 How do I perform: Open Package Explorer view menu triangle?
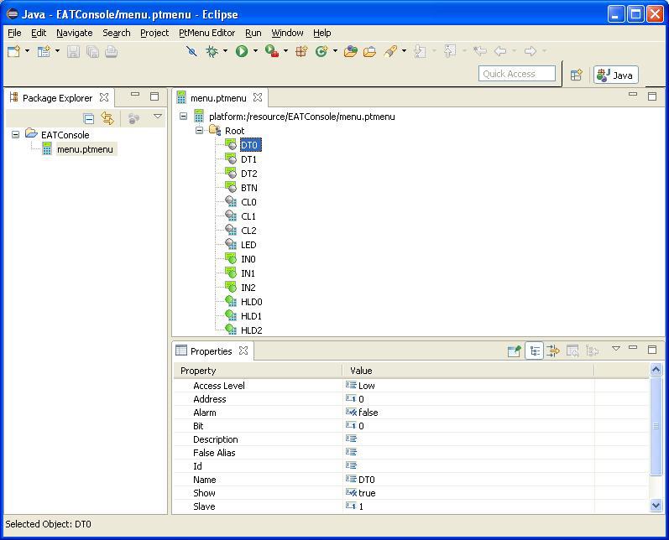[158, 116]
